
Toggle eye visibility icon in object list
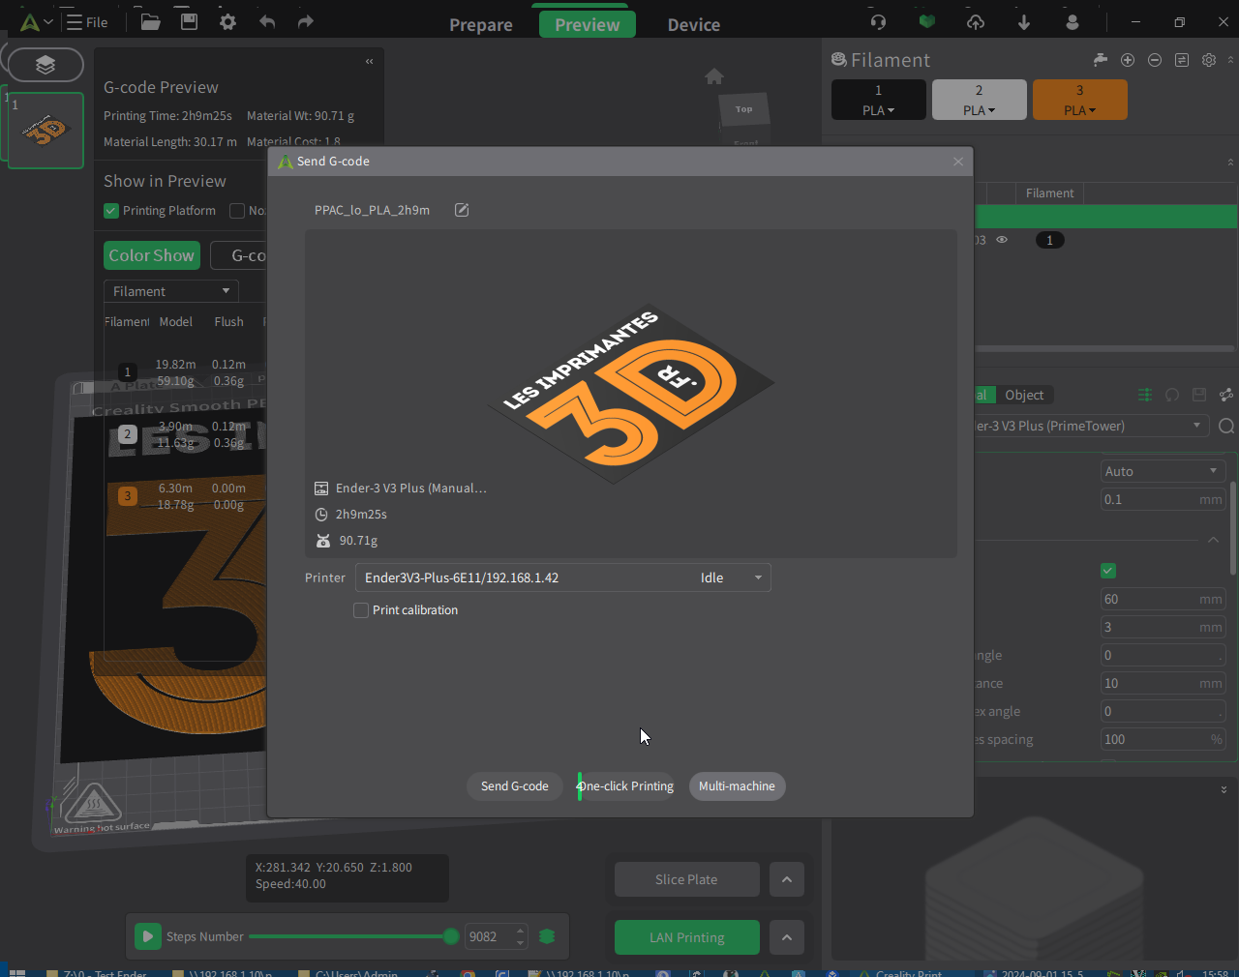pos(1002,240)
